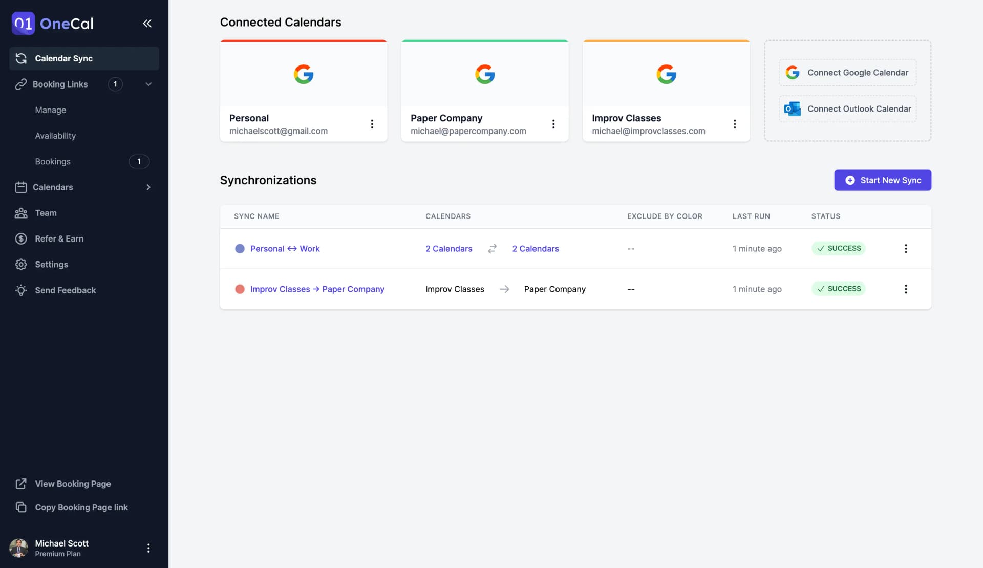Open kebab menu on Personal calendar card

coord(372,124)
